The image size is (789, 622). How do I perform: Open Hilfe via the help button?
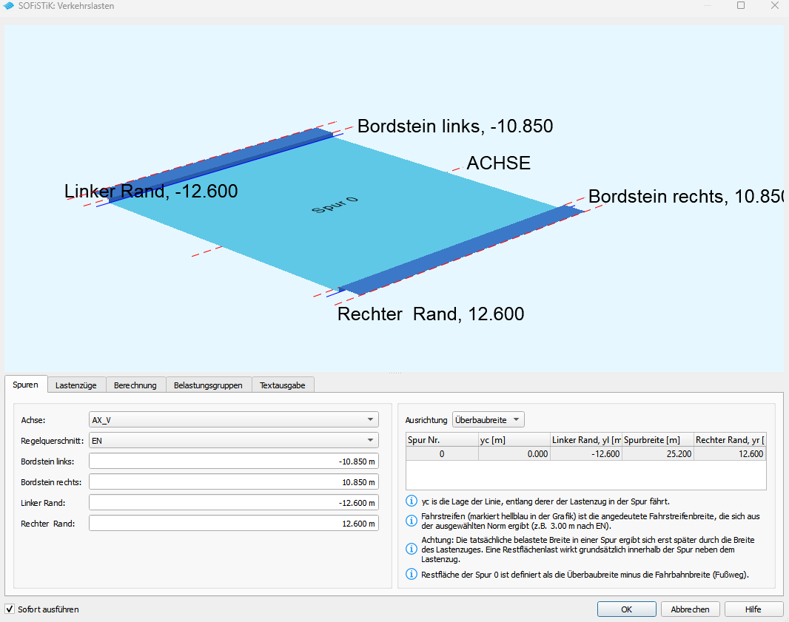[x=753, y=609]
